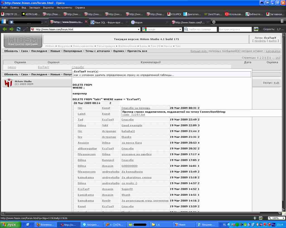Image resolution: width=286 pixels, height=228 pixels.
Task: Click the green back arrow in navigation bar
Action: pyautogui.click(x=5, y=29)
